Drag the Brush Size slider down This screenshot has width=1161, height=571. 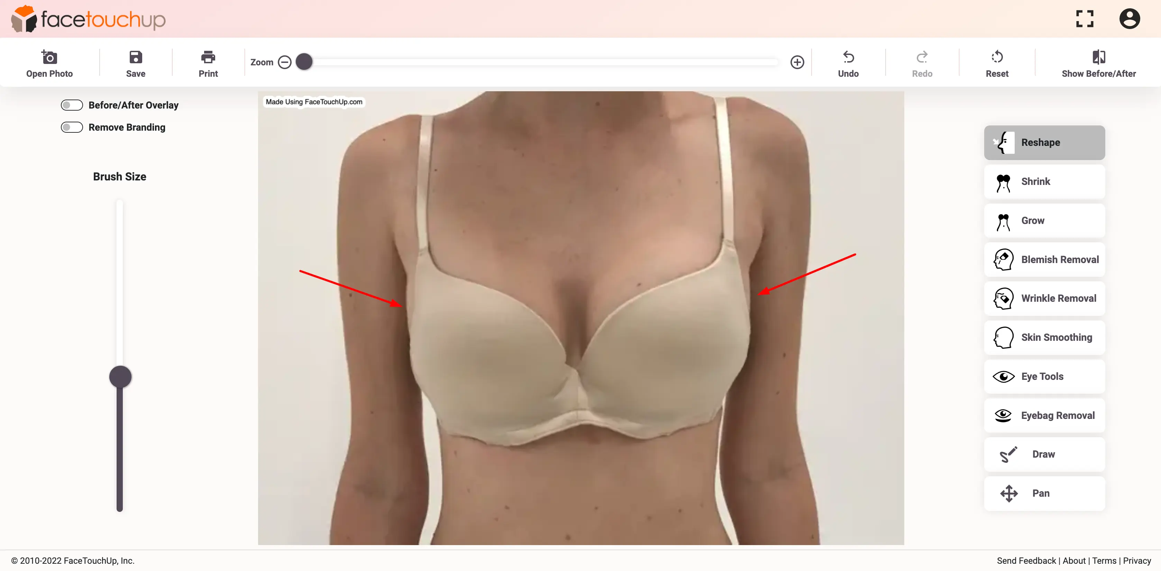tap(120, 377)
